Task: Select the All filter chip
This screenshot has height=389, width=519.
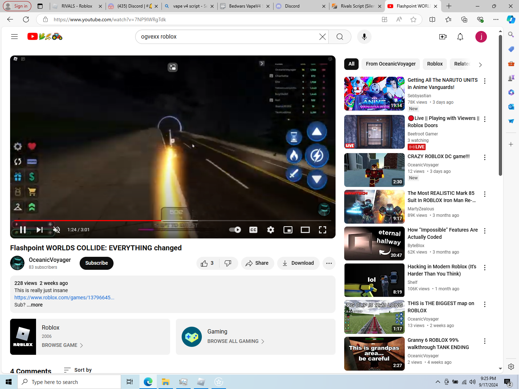Action: pos(351,64)
